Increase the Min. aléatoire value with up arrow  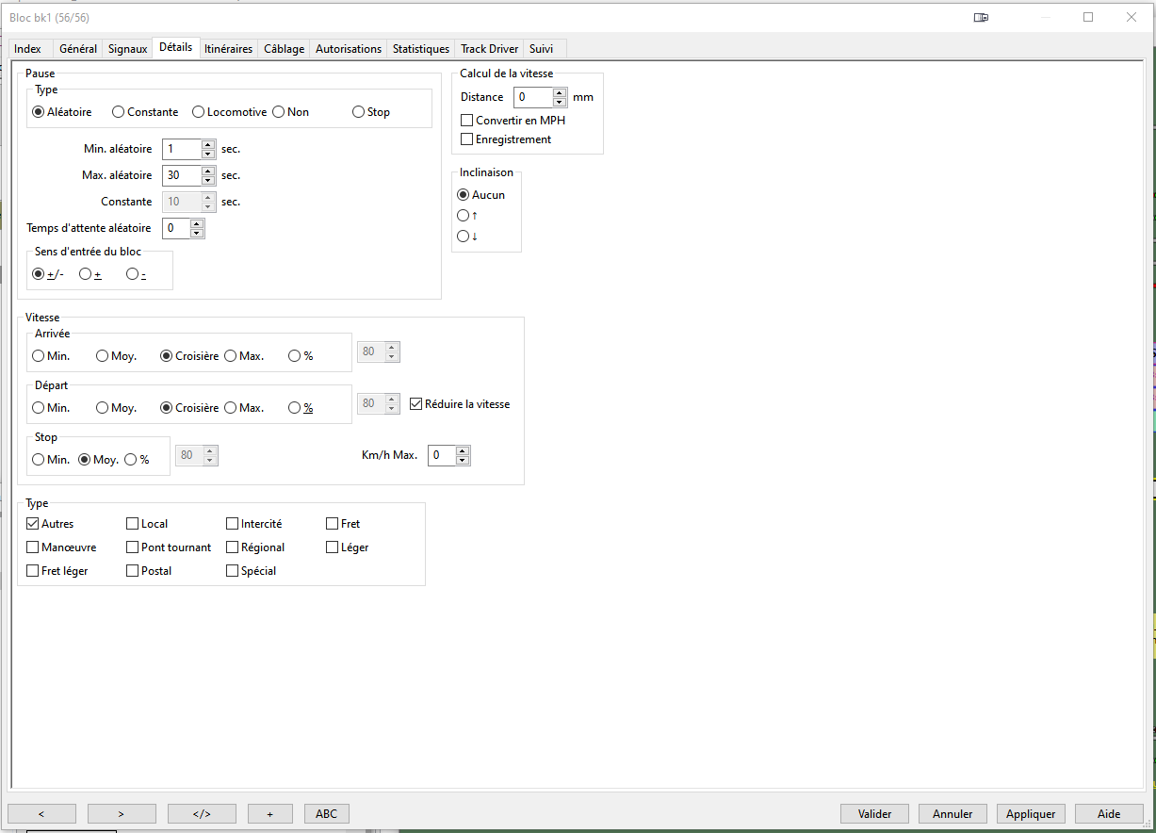[x=208, y=145]
